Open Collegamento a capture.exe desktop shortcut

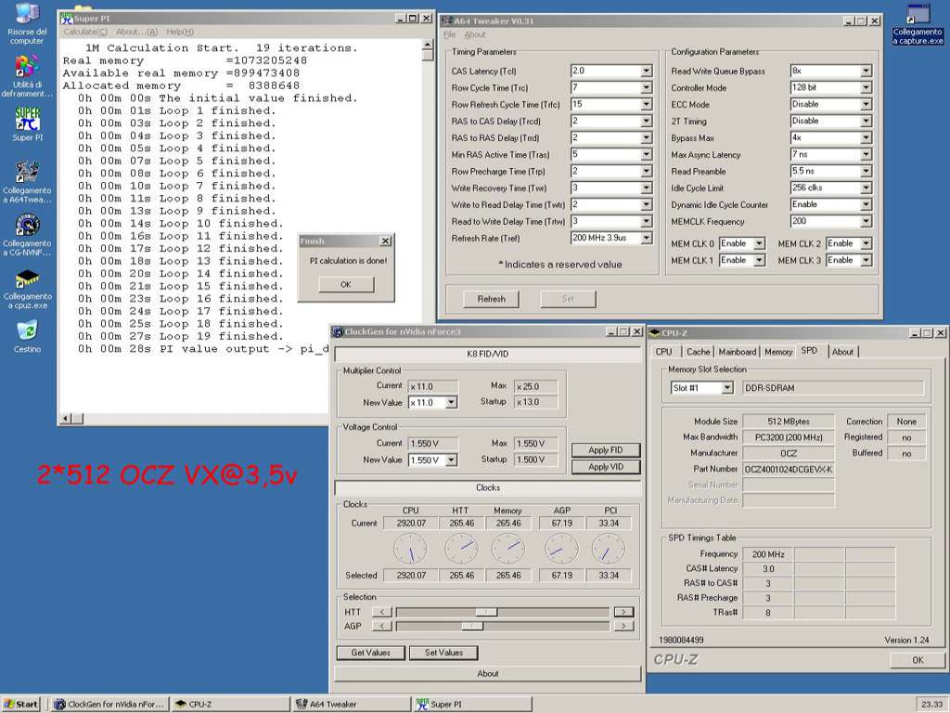pyautogui.click(x=918, y=24)
